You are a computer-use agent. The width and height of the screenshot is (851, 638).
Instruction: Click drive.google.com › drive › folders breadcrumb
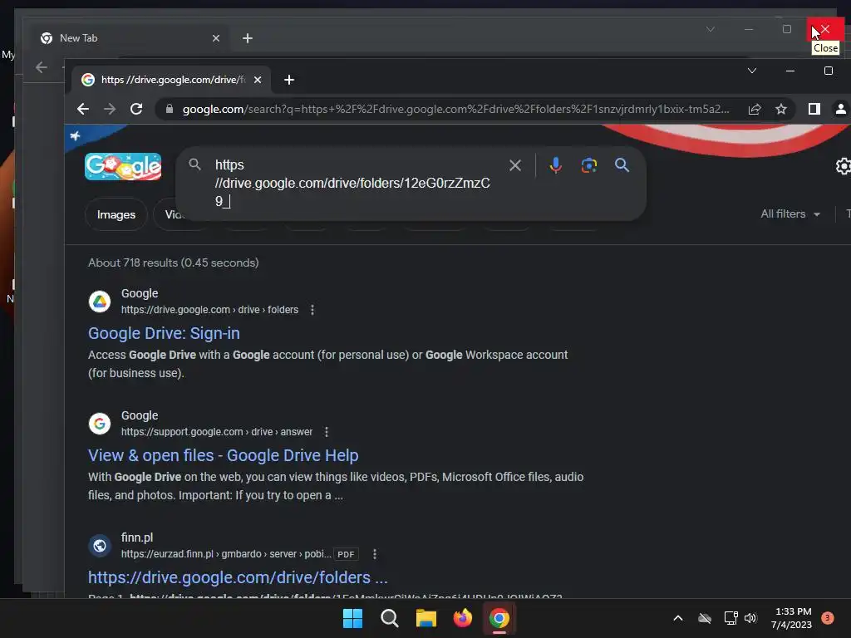pos(209,310)
